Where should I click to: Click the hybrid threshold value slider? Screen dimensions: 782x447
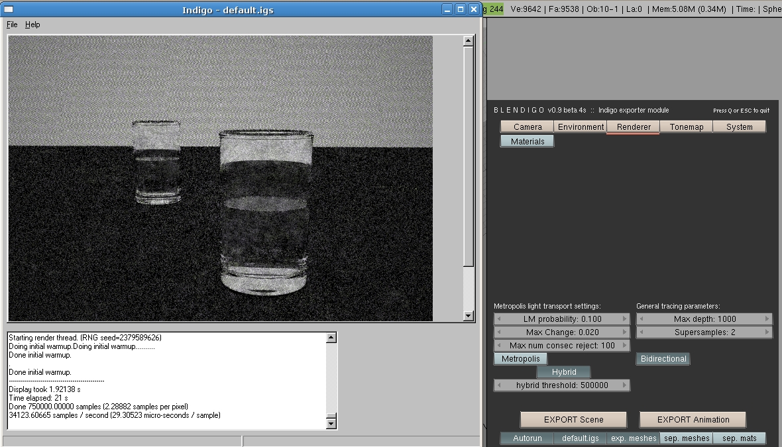click(x=562, y=385)
